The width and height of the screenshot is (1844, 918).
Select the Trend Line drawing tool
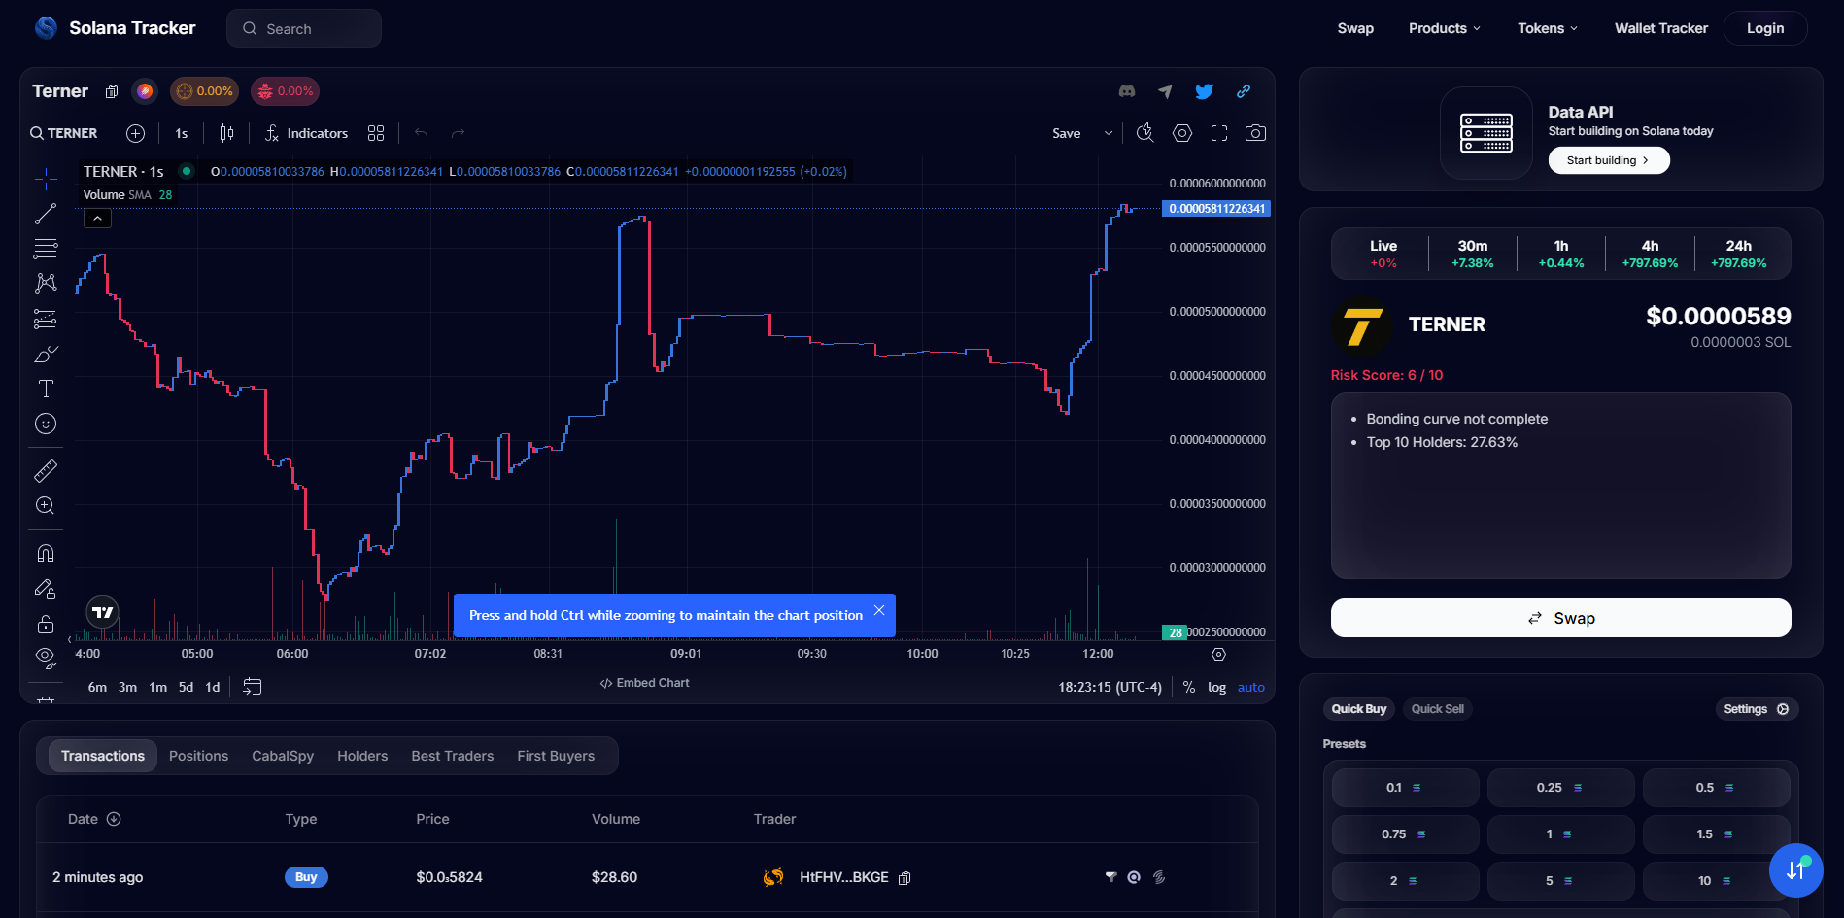(x=45, y=214)
